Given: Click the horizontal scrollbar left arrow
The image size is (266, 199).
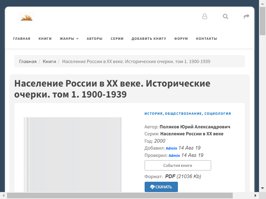Looking at the screenshot, I should click(3, 196).
